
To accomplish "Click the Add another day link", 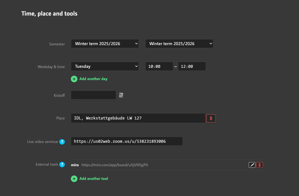I will click(93, 79).
